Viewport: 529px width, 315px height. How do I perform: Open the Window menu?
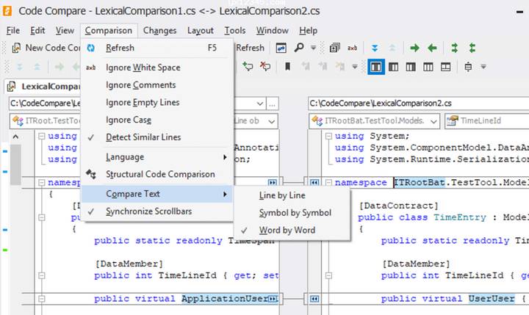(x=273, y=31)
